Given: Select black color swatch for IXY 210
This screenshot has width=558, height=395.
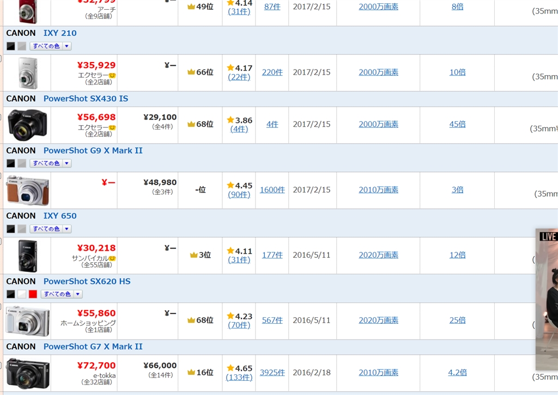Looking at the screenshot, I should 11,46.
